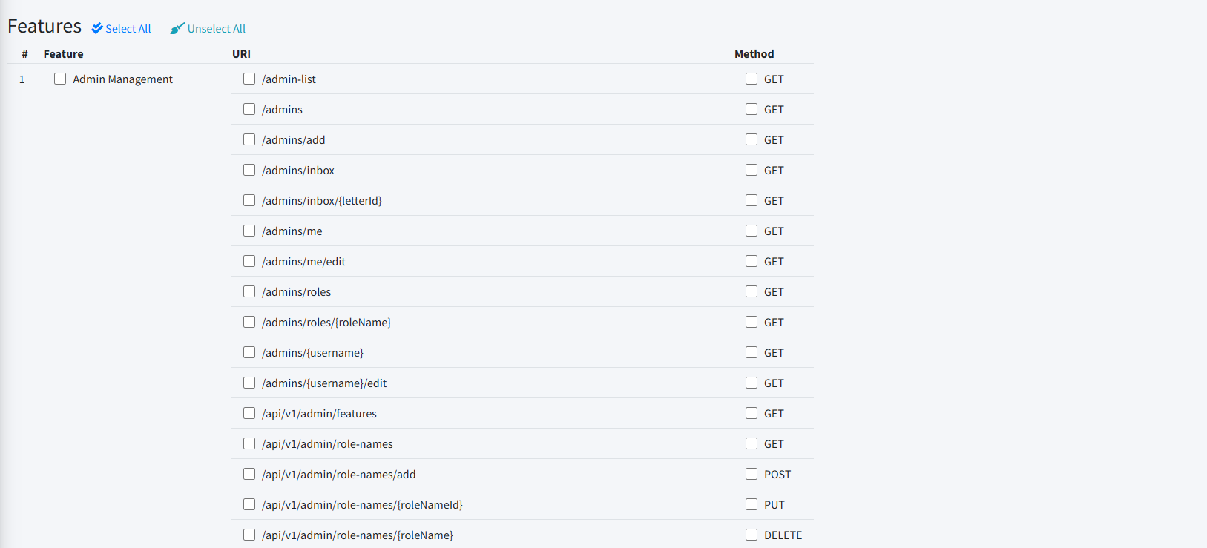Tick GET method box in /admins/me row
Screen dimensions: 1207x548
(752, 231)
